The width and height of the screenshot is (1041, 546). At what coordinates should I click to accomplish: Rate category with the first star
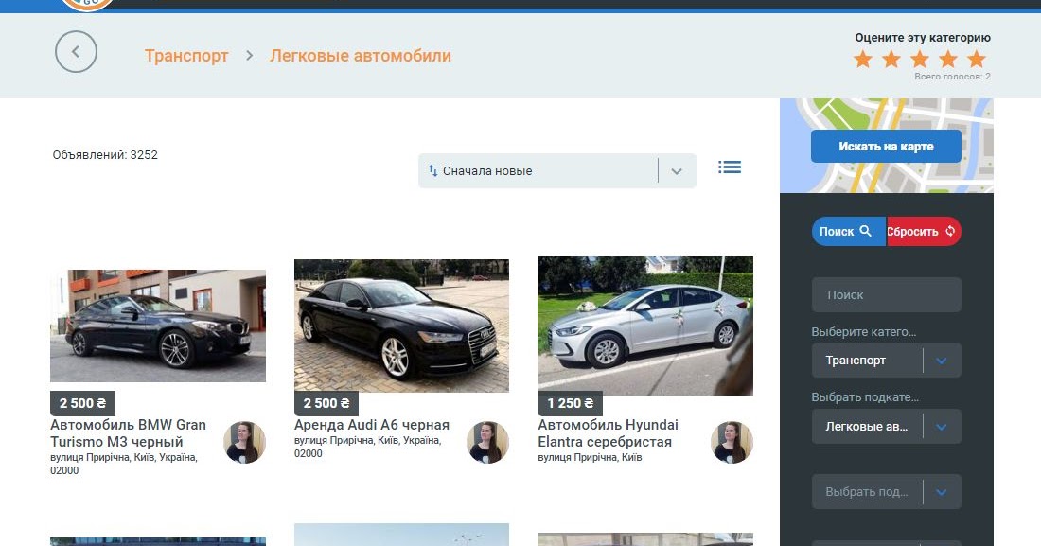(863, 60)
